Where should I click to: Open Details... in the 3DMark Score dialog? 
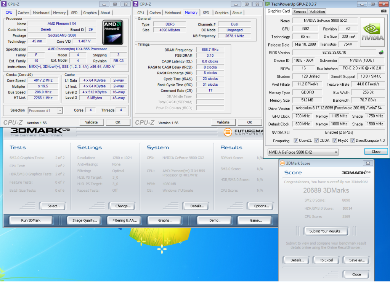(x=297, y=260)
